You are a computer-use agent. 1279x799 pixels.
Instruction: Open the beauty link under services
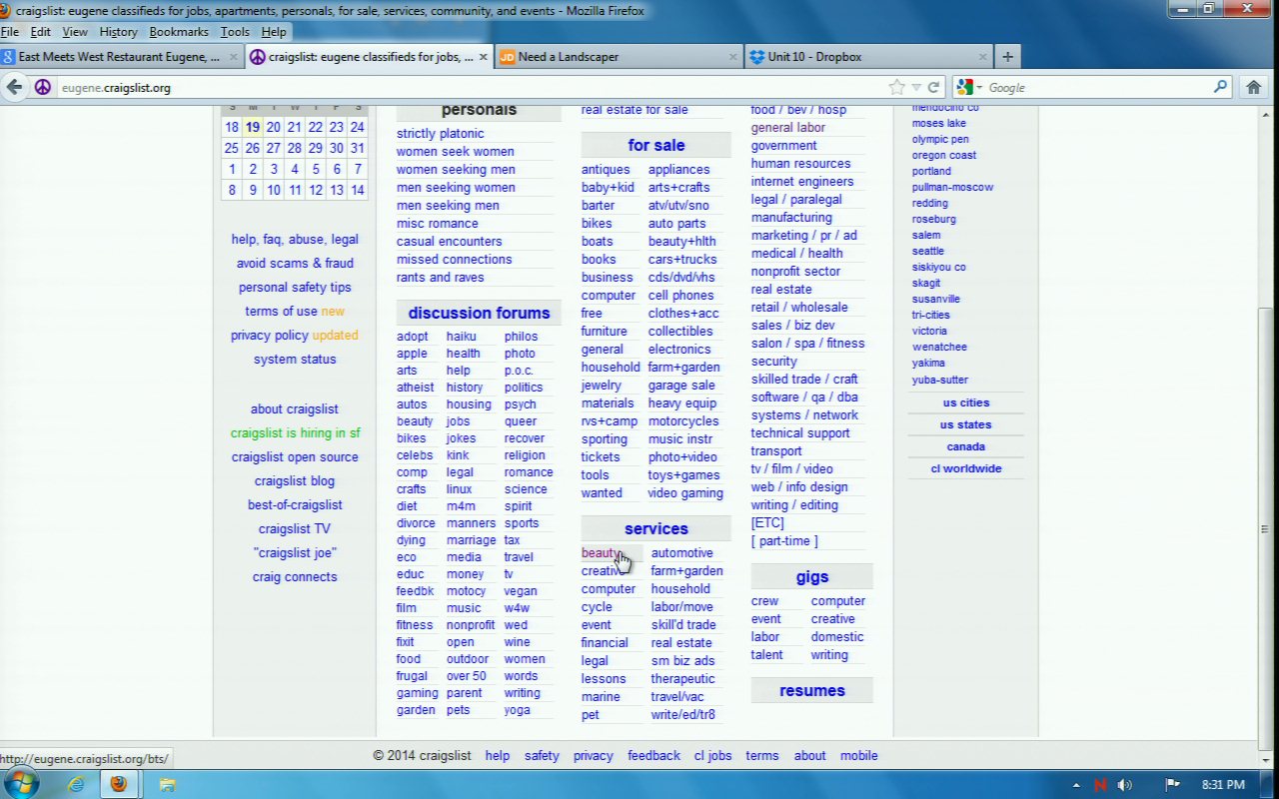coord(599,553)
